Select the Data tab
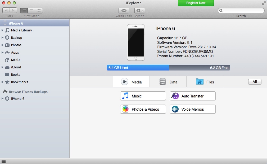Screen dimensions: 267x164 [x=168, y=82]
